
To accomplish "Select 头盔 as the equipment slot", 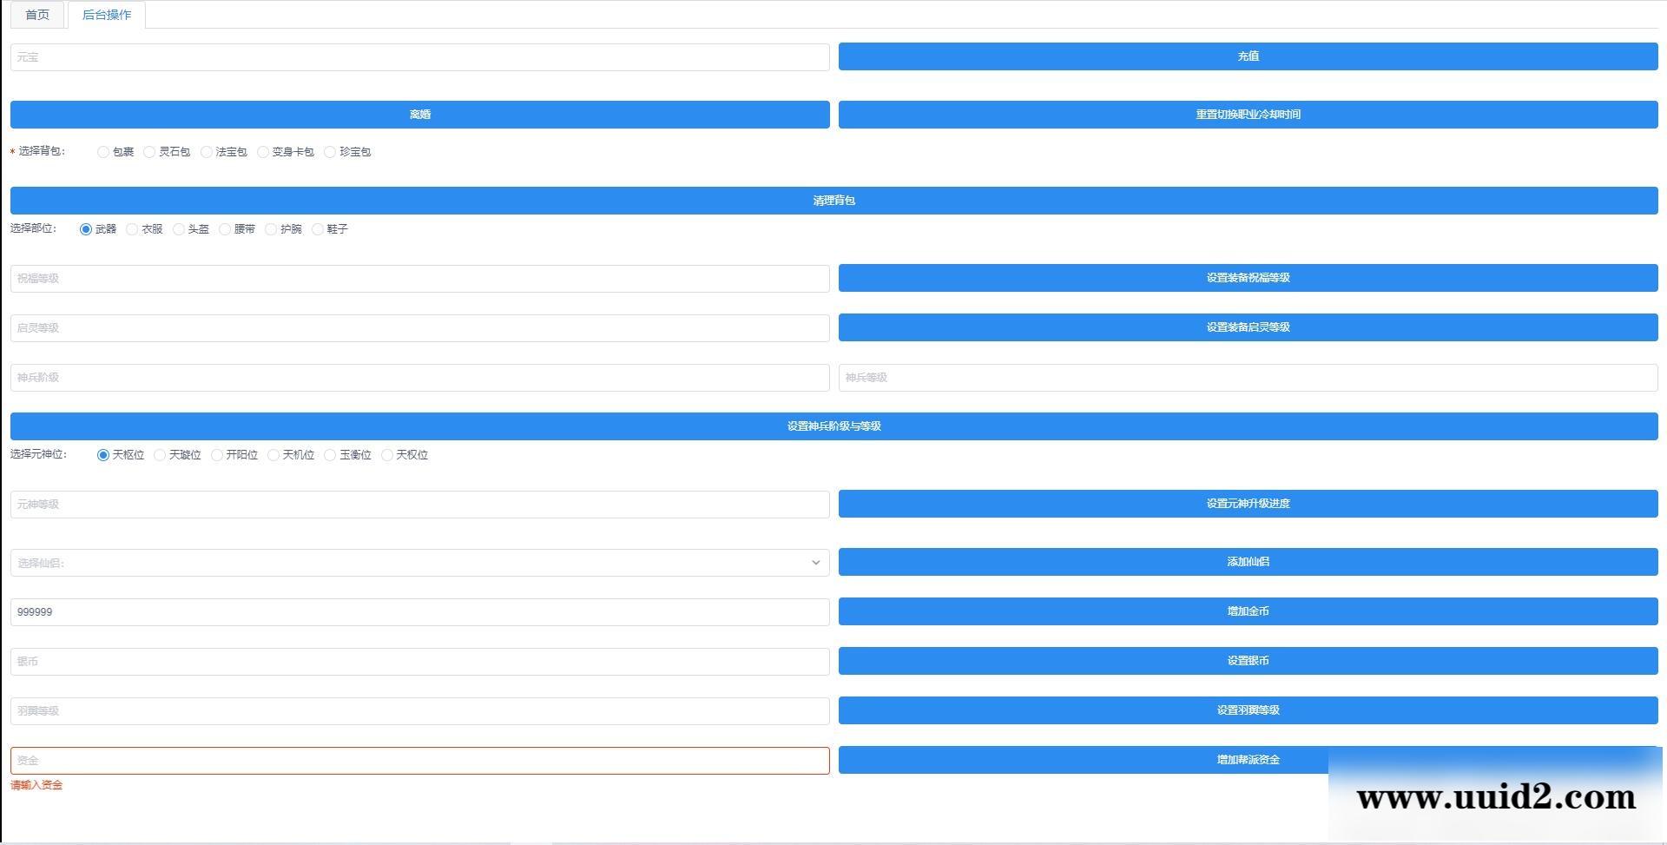I will pyautogui.click(x=179, y=229).
